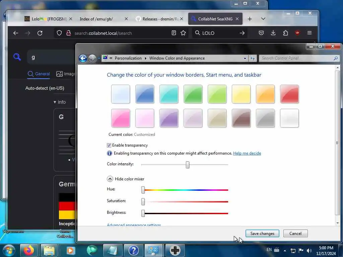The height and width of the screenshot is (257, 343).
Task: Open the address bar history dropdown
Action: pos(245,58)
